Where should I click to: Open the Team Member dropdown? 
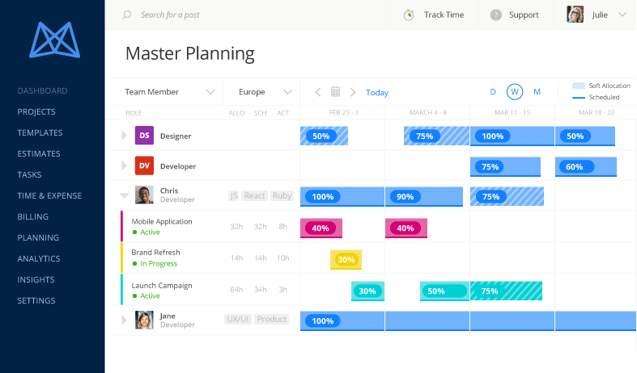169,92
